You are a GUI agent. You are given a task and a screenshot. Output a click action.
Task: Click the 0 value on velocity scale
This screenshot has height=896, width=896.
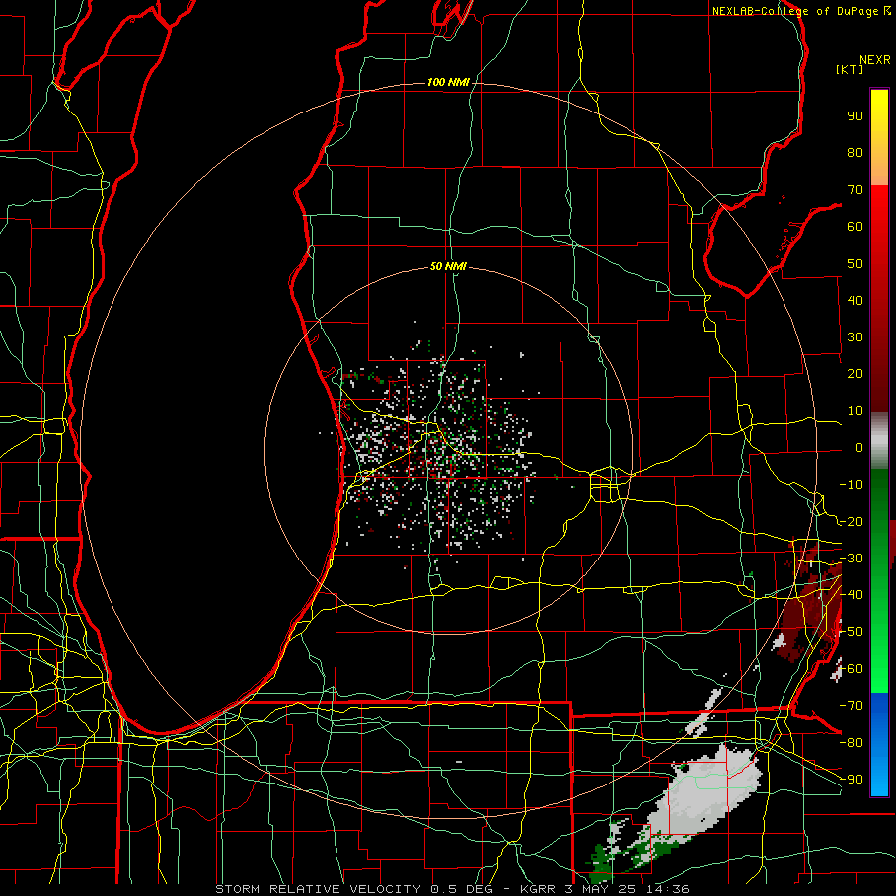click(x=859, y=448)
